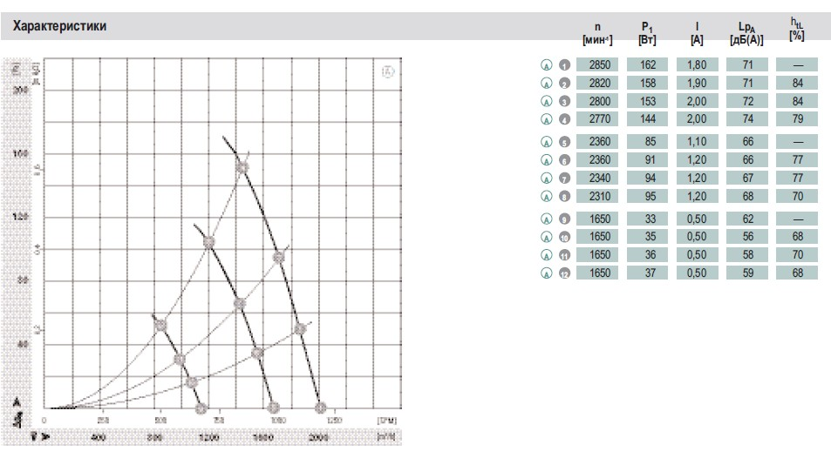The width and height of the screenshot is (831, 465).
Task: Click the numbered circle 7 icon
Action: point(564,179)
